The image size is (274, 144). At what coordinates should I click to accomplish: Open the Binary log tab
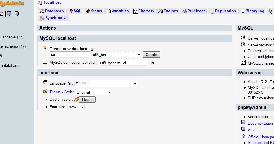(x=252, y=11)
